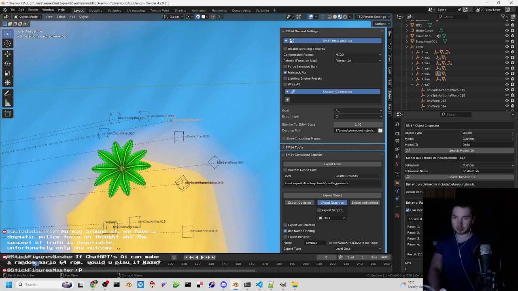Open the Fast64 sidebar tab
Screen dimensions: 518x291
389,109
